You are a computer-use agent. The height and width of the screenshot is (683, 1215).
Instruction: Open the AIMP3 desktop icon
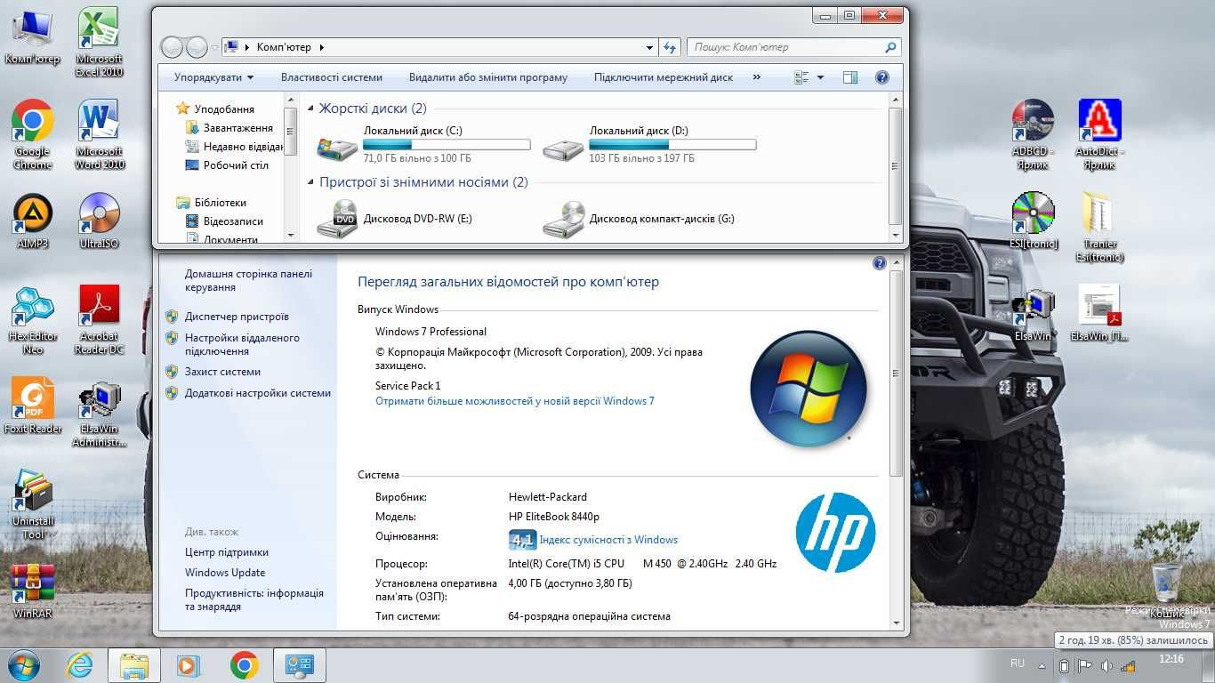pyautogui.click(x=33, y=221)
